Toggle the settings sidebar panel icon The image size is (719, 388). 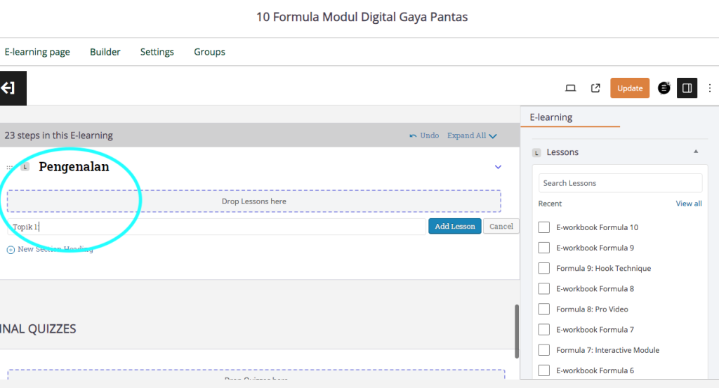click(687, 88)
